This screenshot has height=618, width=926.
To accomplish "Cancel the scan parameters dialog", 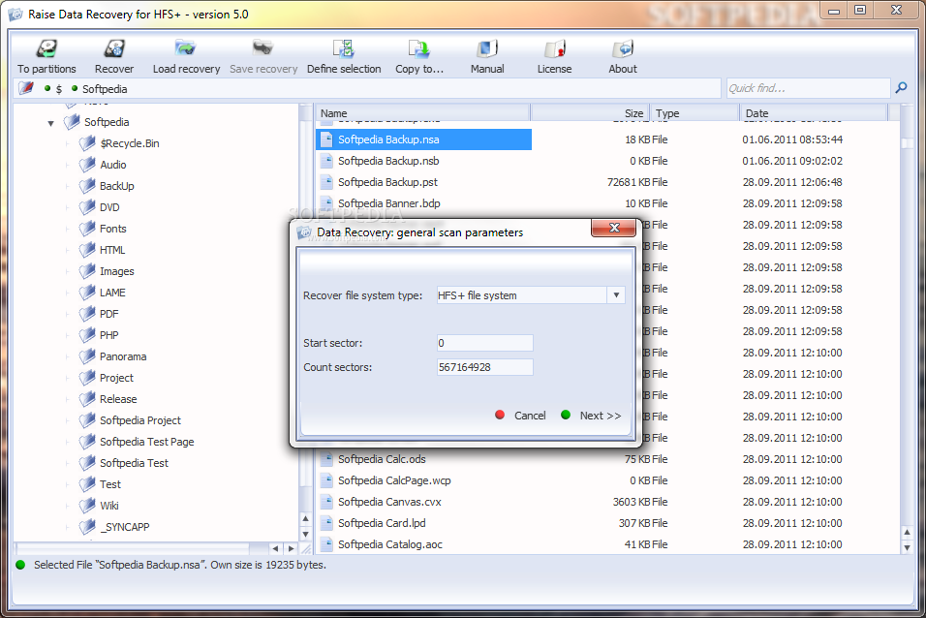I will click(x=521, y=416).
